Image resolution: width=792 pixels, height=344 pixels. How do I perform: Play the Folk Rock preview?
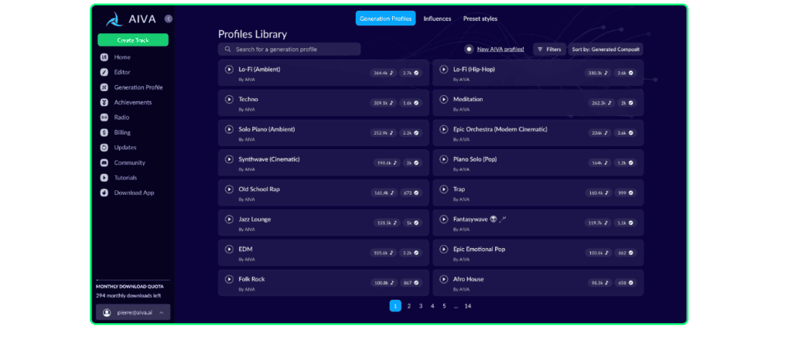click(229, 279)
